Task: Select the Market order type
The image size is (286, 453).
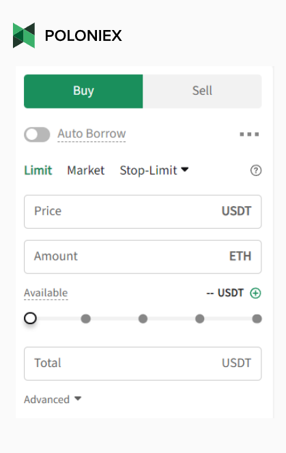Action: click(86, 170)
